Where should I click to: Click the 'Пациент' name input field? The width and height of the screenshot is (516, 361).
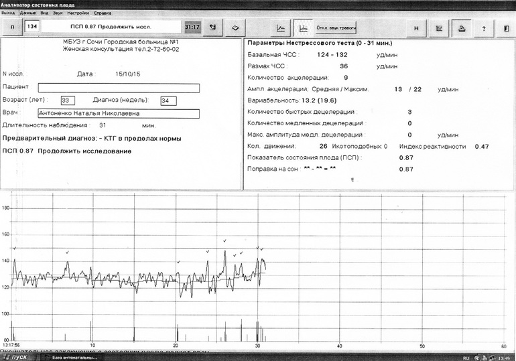(119, 88)
